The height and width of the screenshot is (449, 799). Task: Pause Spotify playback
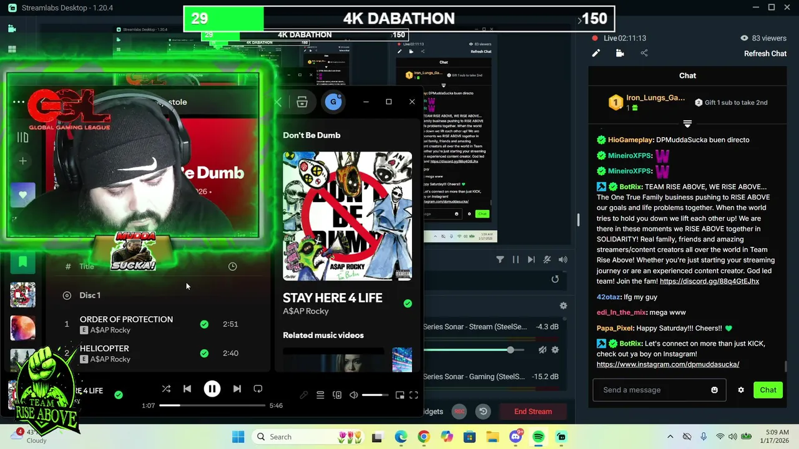point(212,389)
